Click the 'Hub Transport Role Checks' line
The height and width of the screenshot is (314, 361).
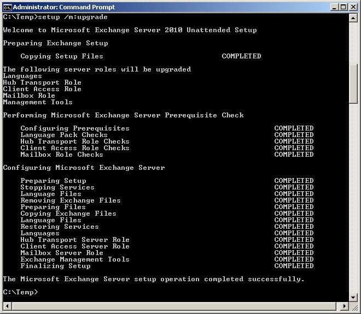coord(75,141)
